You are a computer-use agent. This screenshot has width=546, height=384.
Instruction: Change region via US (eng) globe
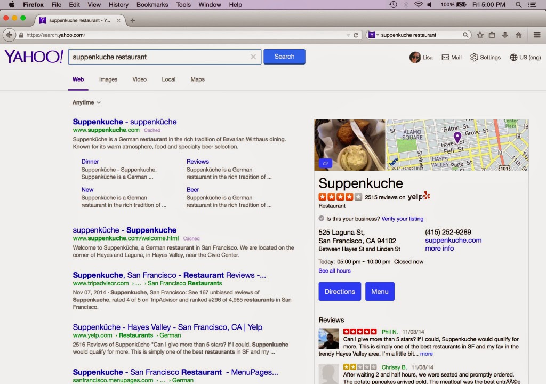(525, 58)
